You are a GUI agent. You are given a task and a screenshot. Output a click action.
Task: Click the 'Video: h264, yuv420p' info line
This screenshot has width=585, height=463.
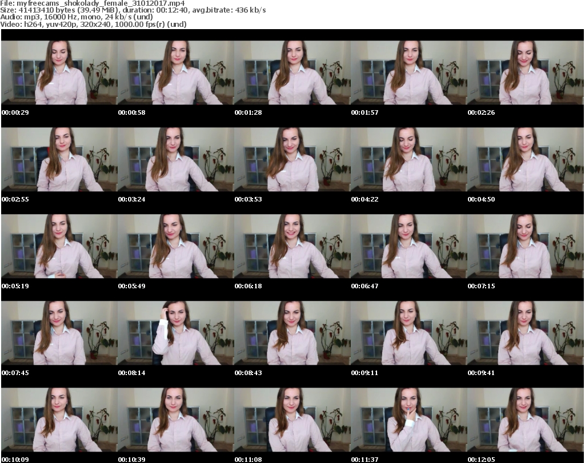tap(93, 24)
